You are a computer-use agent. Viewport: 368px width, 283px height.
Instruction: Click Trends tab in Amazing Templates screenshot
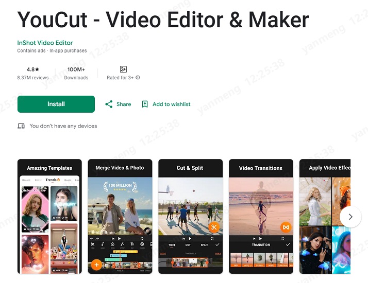(x=53, y=180)
